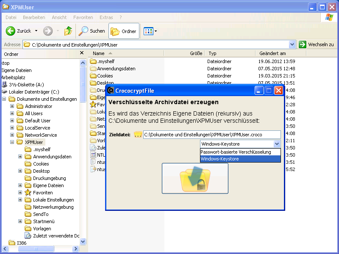Viewport: 339px width, 254px height.
Task: Select Anwendungsdaten folder in file list
Action: click(x=113, y=69)
